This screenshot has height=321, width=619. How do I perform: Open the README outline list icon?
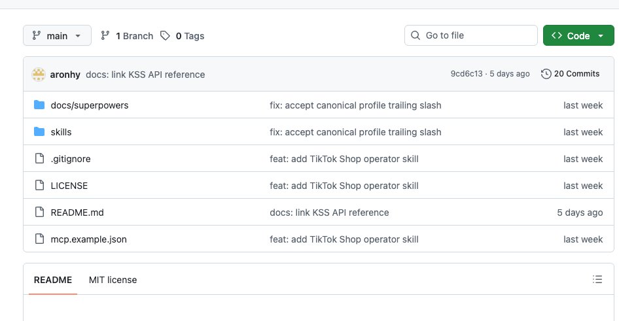tap(597, 280)
